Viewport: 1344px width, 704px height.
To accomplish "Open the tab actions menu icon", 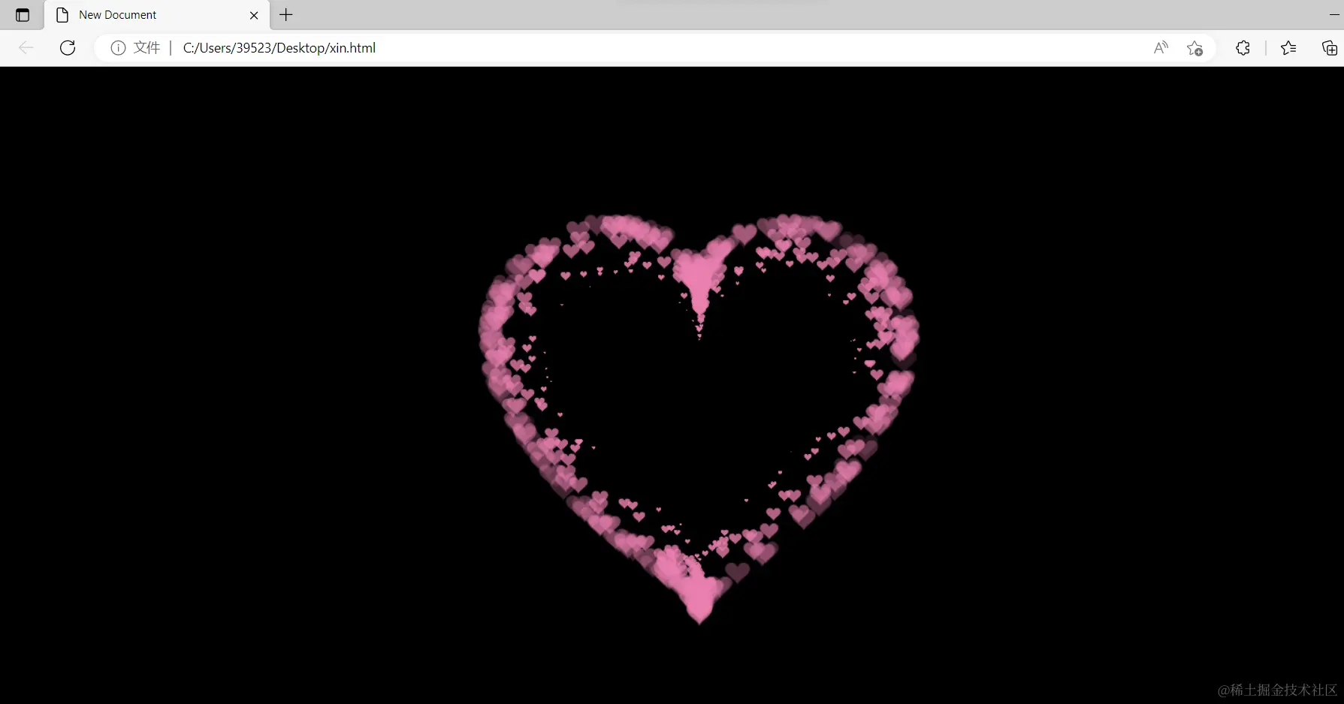I will coord(23,15).
